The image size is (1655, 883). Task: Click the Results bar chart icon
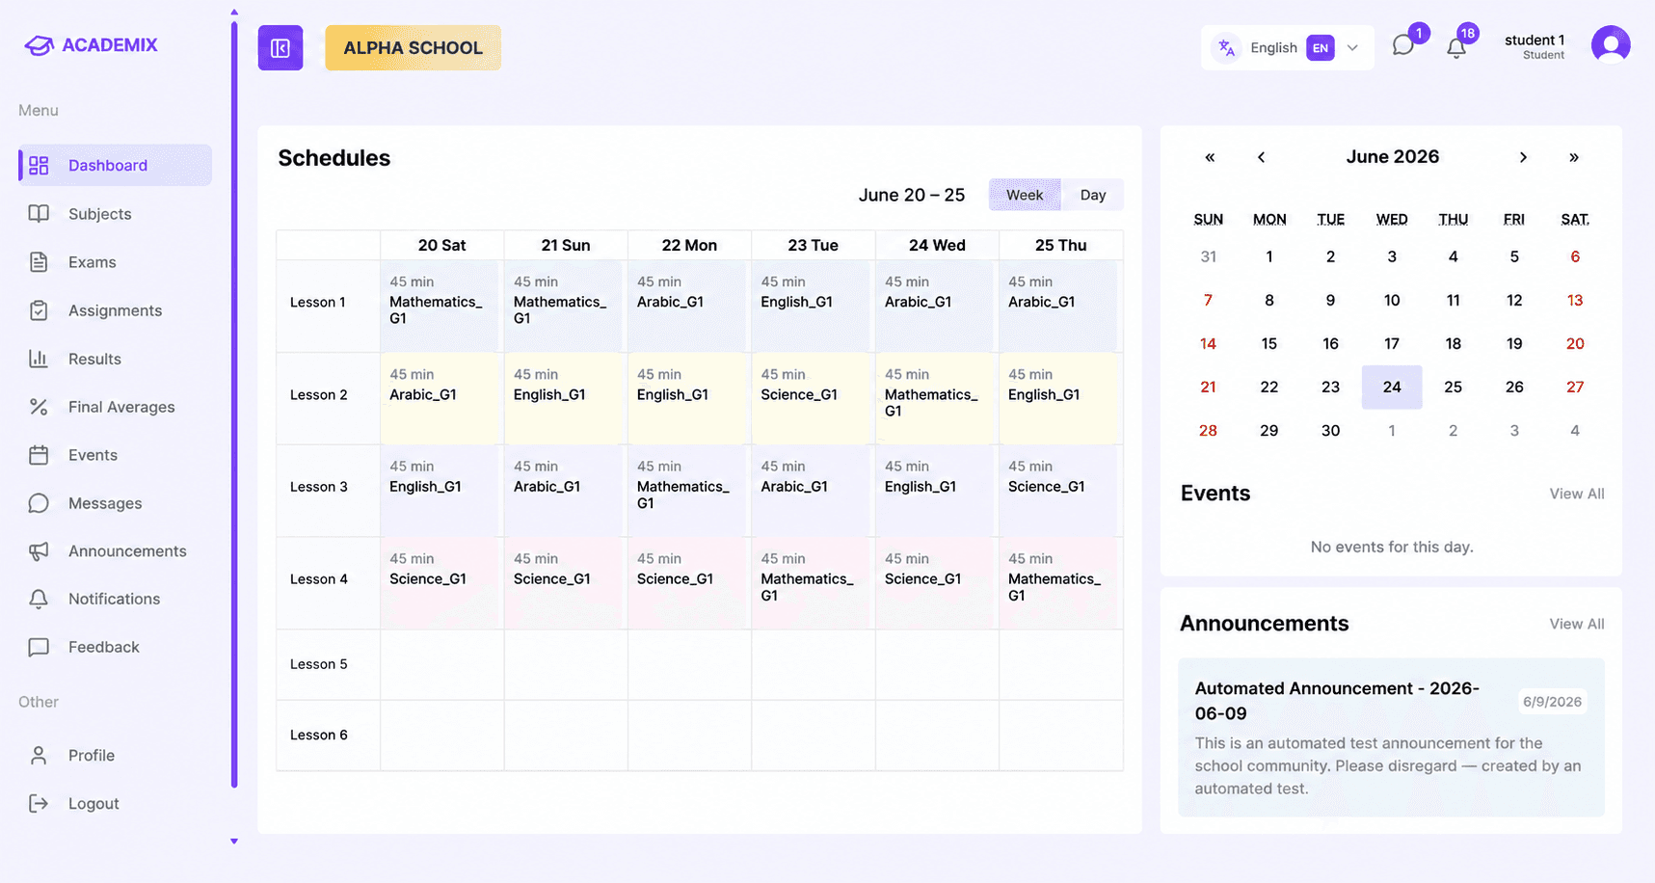pos(39,359)
